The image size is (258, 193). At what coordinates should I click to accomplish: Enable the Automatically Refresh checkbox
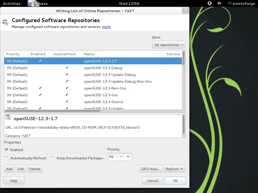(6, 158)
